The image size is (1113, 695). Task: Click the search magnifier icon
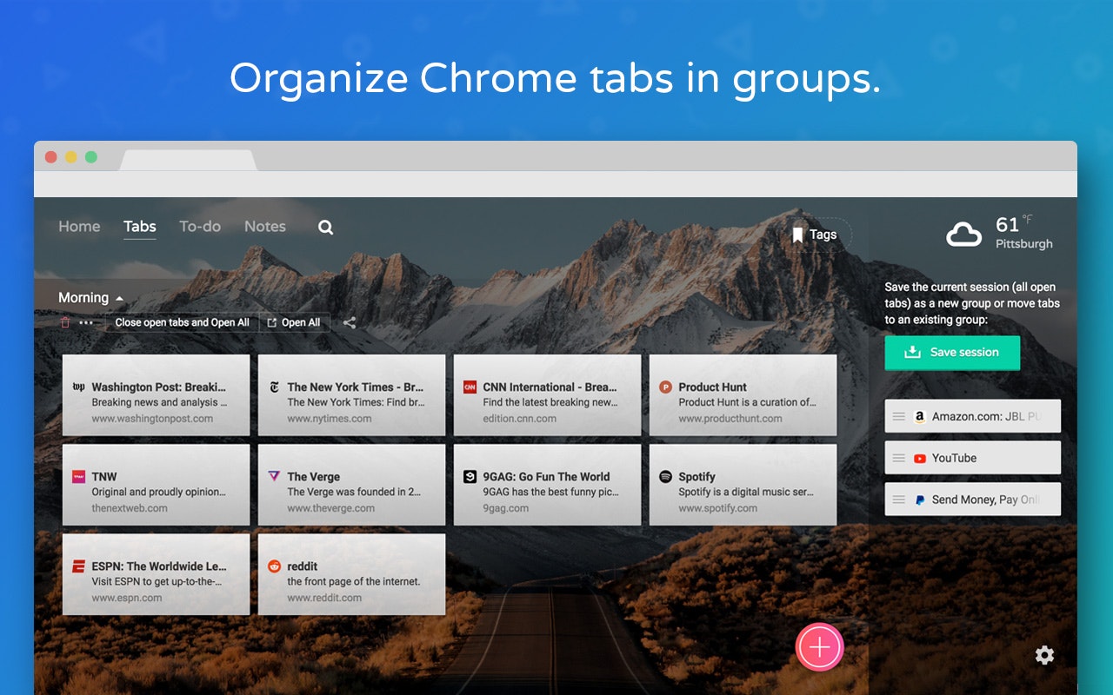(325, 228)
